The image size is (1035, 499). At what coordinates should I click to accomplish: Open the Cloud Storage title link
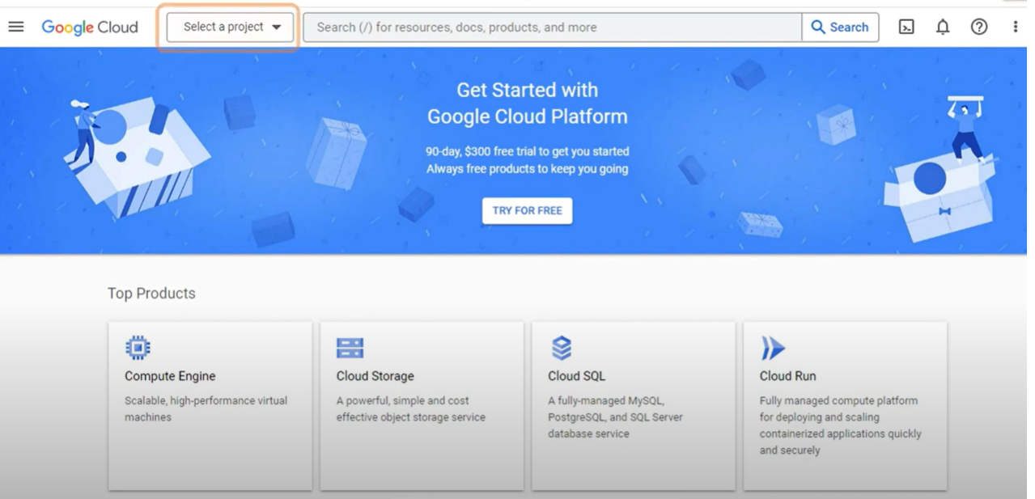(x=375, y=376)
